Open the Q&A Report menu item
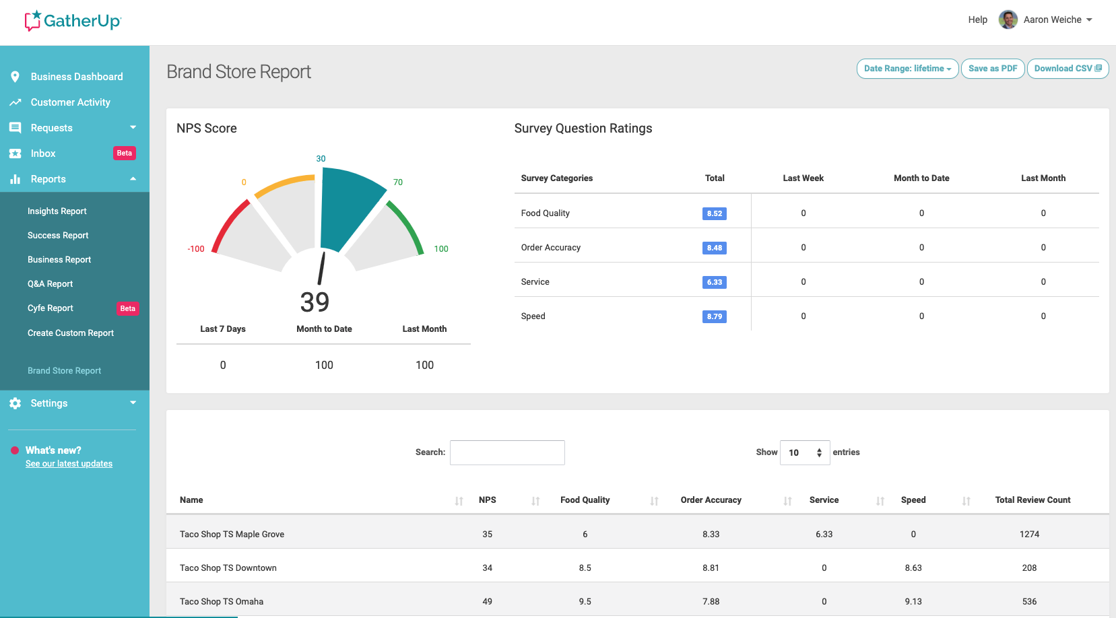The height and width of the screenshot is (618, 1116). point(51,284)
